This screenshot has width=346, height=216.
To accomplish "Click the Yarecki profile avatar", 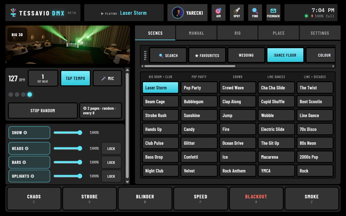I will pyautogui.click(x=178, y=13).
